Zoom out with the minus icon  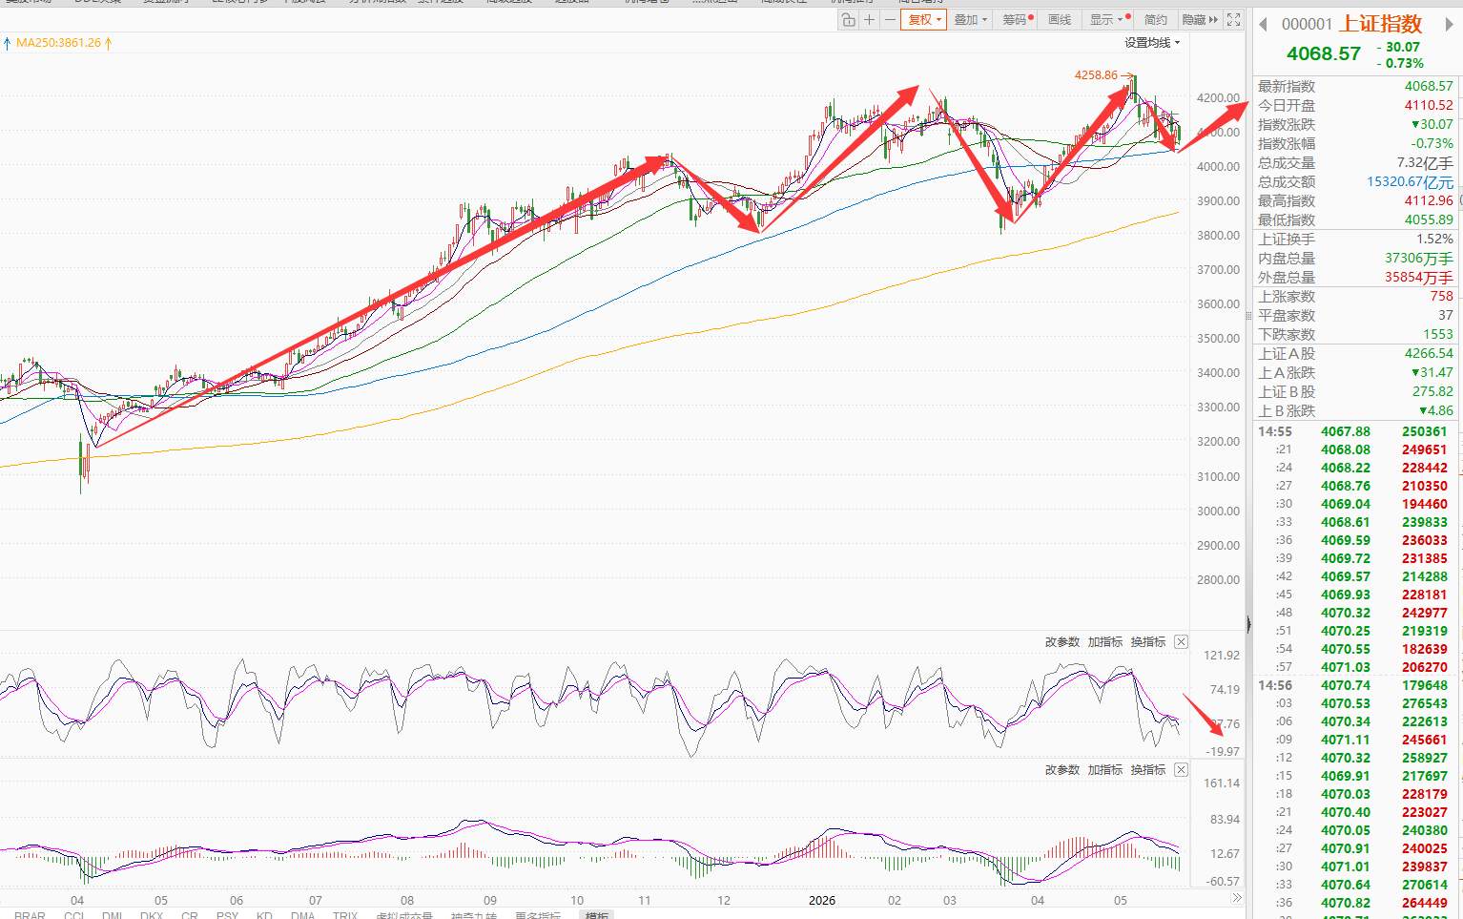click(x=890, y=19)
